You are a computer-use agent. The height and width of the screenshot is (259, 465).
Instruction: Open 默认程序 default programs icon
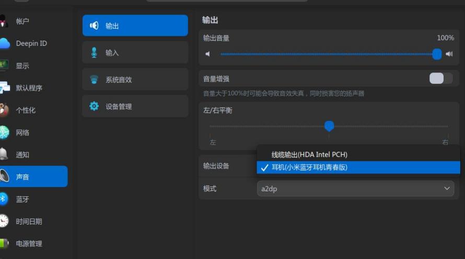click(x=5, y=88)
